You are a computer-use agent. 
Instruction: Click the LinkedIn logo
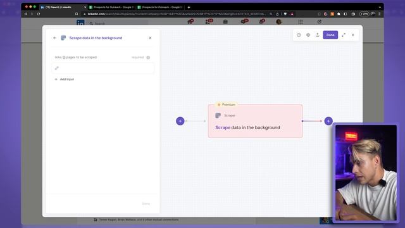(x=80, y=23)
